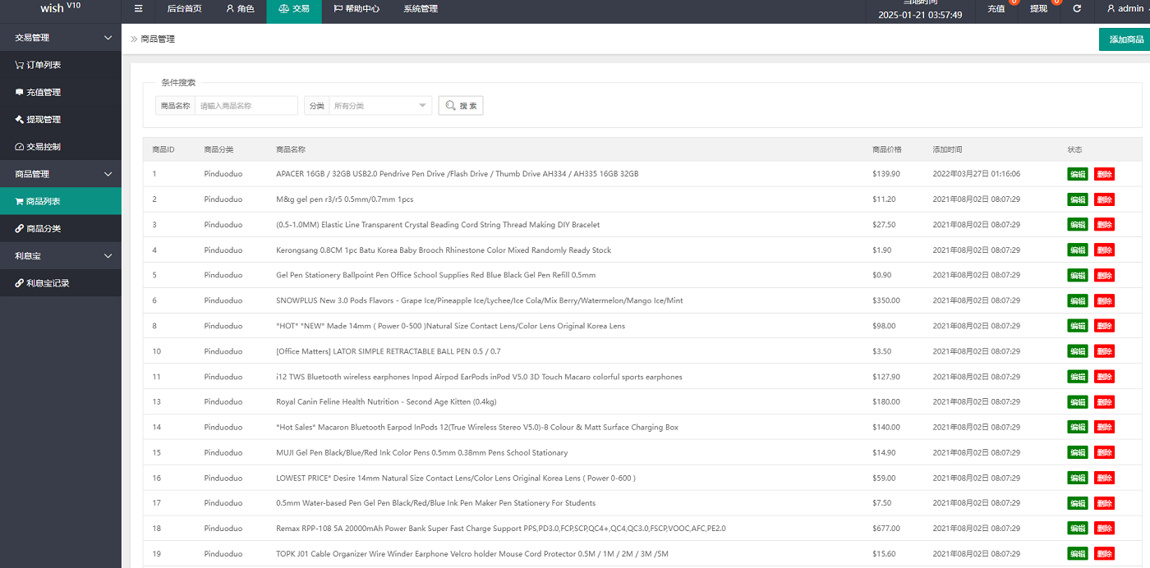Open the 所有分类 category dropdown
Image resolution: width=1150 pixels, height=568 pixels.
(x=379, y=106)
